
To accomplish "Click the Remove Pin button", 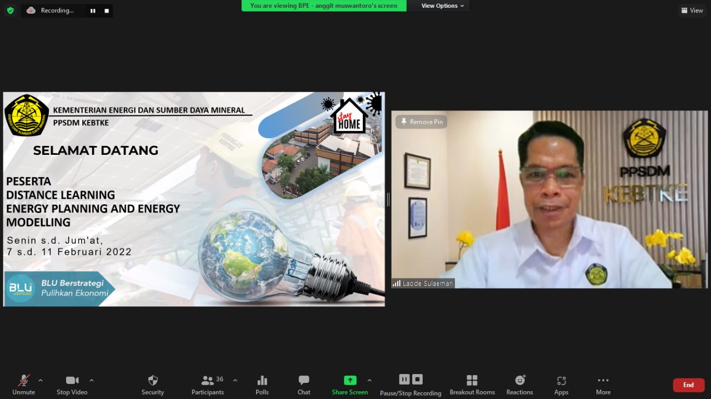I will pyautogui.click(x=421, y=122).
